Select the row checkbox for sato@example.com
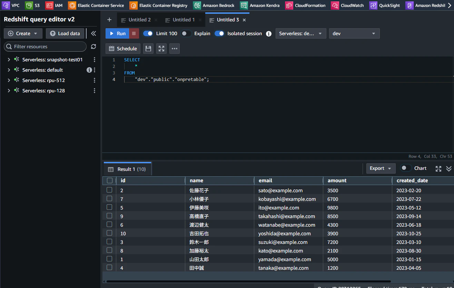Screen dimensions: 454x288 pyautogui.click(x=109, y=190)
